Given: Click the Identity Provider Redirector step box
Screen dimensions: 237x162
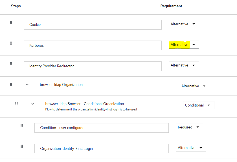Looking at the screenshot, I should click(93, 66).
